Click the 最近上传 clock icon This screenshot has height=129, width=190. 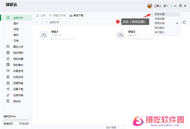tap(8, 47)
